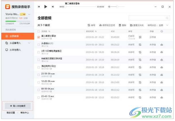Select 全部音频 in sidebar
The image size is (175, 121).
pos(18,36)
